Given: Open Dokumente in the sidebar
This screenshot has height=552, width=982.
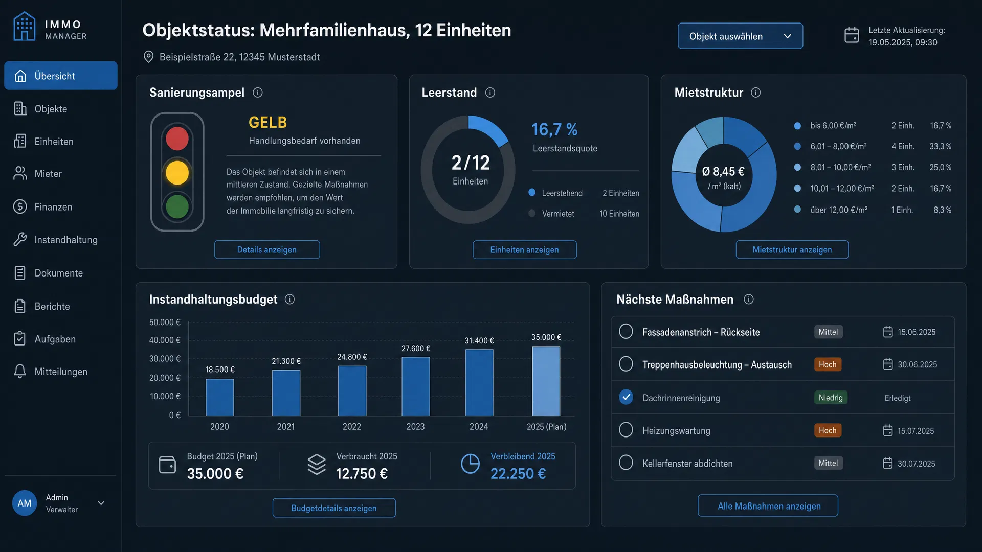Looking at the screenshot, I should click(x=61, y=273).
